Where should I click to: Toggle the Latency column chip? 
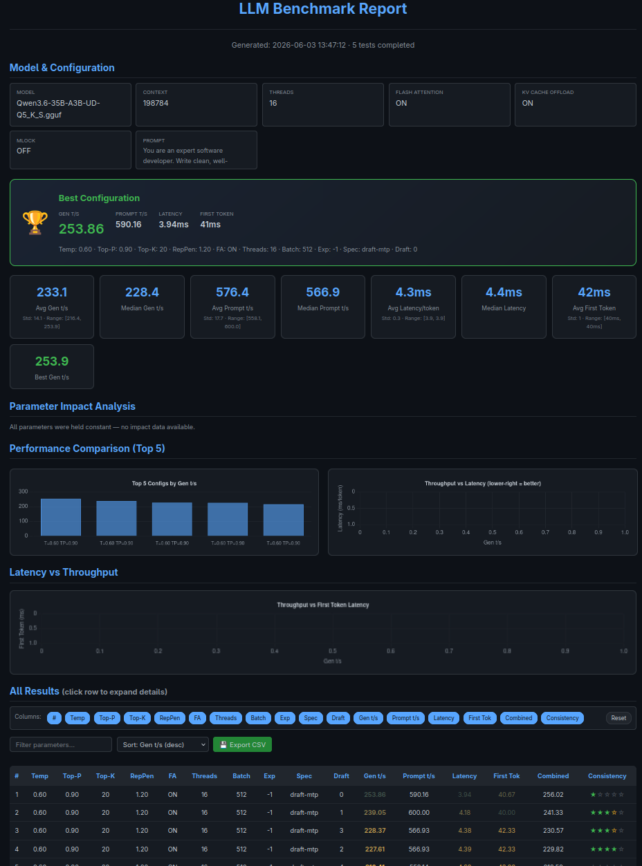(443, 718)
